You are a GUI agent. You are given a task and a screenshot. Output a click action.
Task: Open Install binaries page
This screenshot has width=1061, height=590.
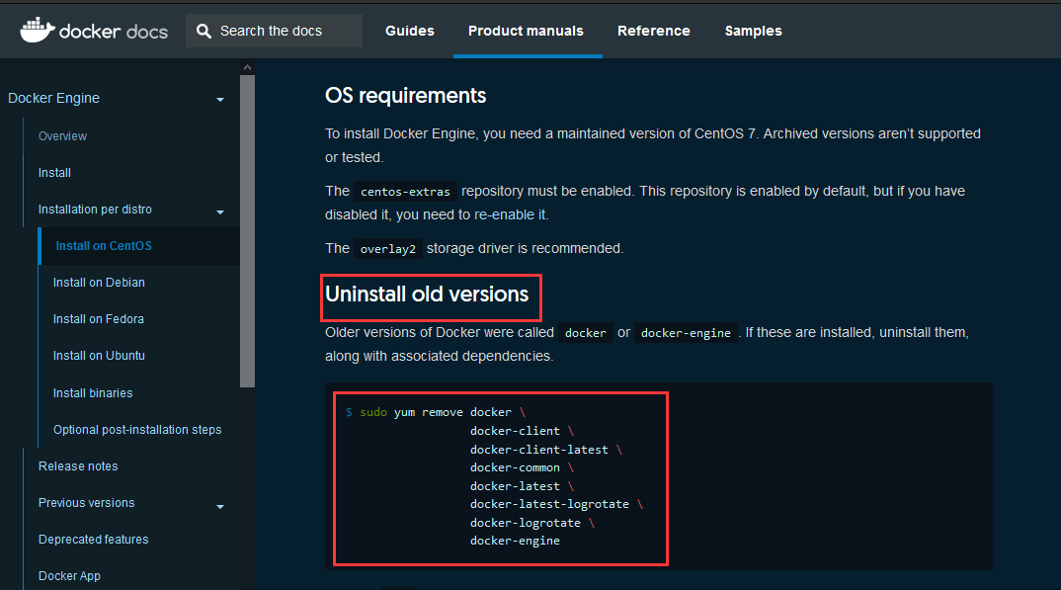coord(93,393)
